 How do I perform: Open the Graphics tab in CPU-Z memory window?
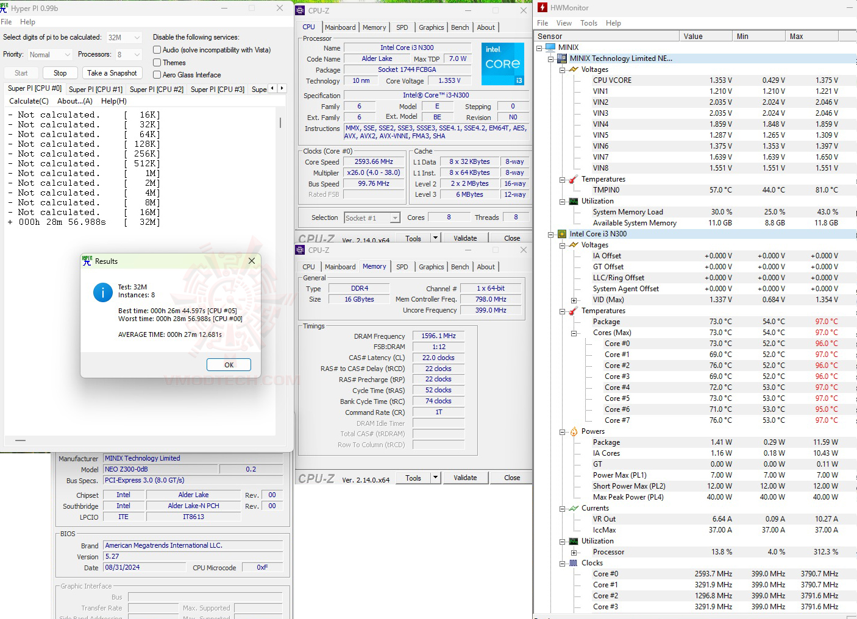click(x=432, y=267)
